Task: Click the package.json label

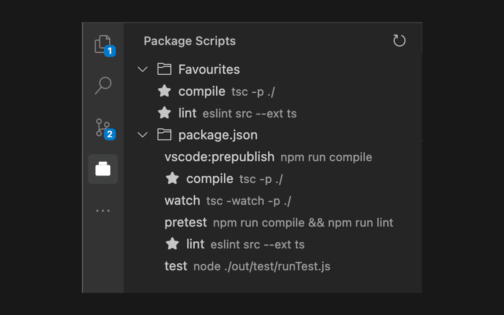Action: point(218,135)
